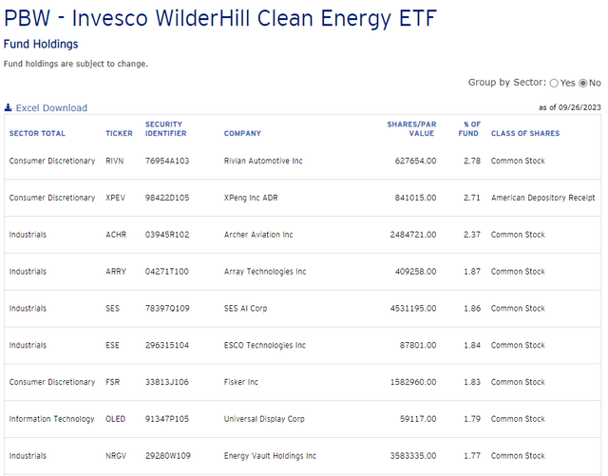Sort by Shares/Par Value column header

pos(411,129)
